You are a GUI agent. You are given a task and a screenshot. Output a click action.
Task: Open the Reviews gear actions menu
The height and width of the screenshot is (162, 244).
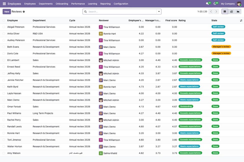click(x=24, y=12)
